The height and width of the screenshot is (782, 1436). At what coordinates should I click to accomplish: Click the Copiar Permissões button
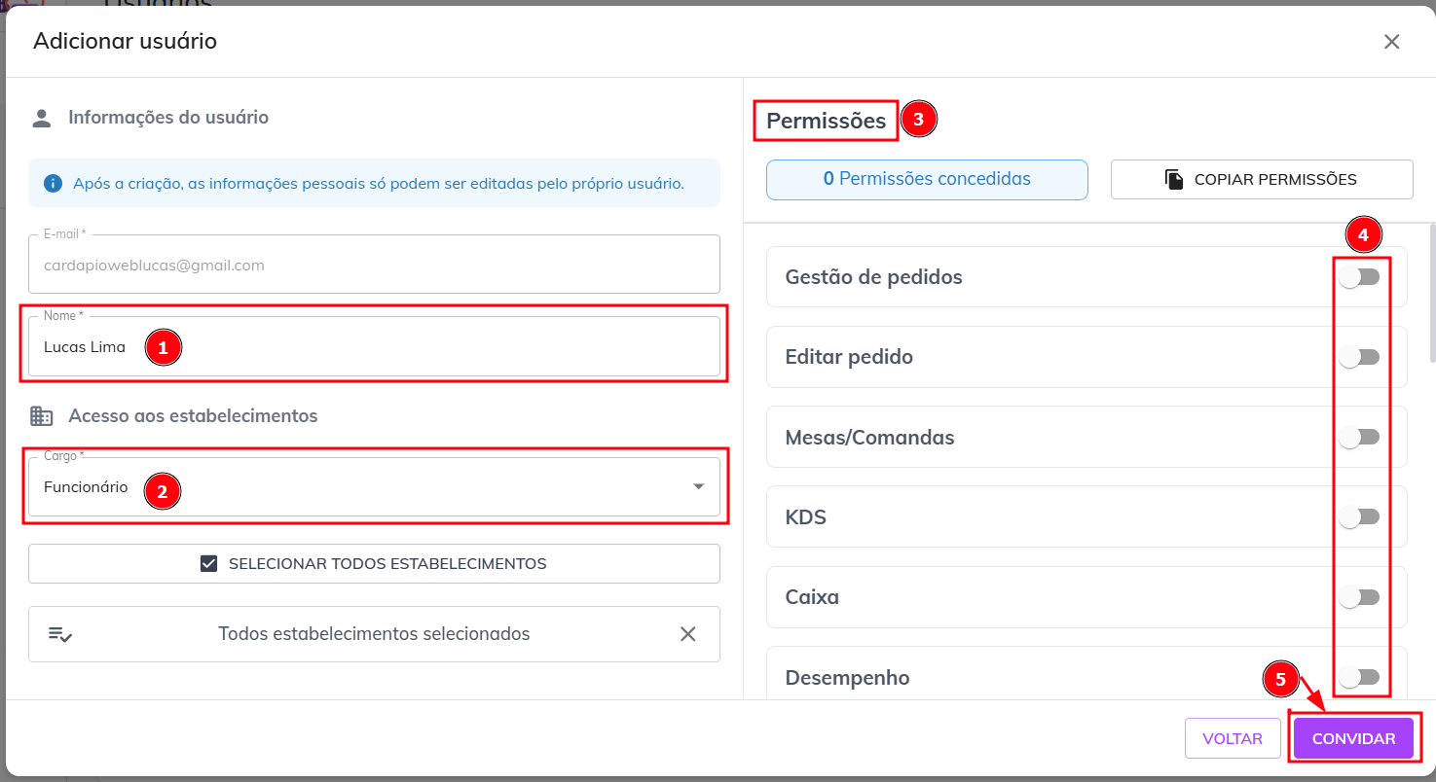coord(1261,180)
